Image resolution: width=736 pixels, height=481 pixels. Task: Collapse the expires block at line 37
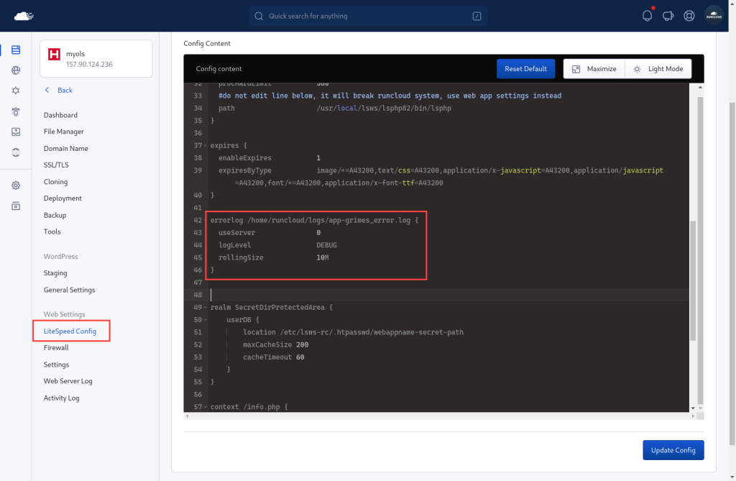pos(205,146)
